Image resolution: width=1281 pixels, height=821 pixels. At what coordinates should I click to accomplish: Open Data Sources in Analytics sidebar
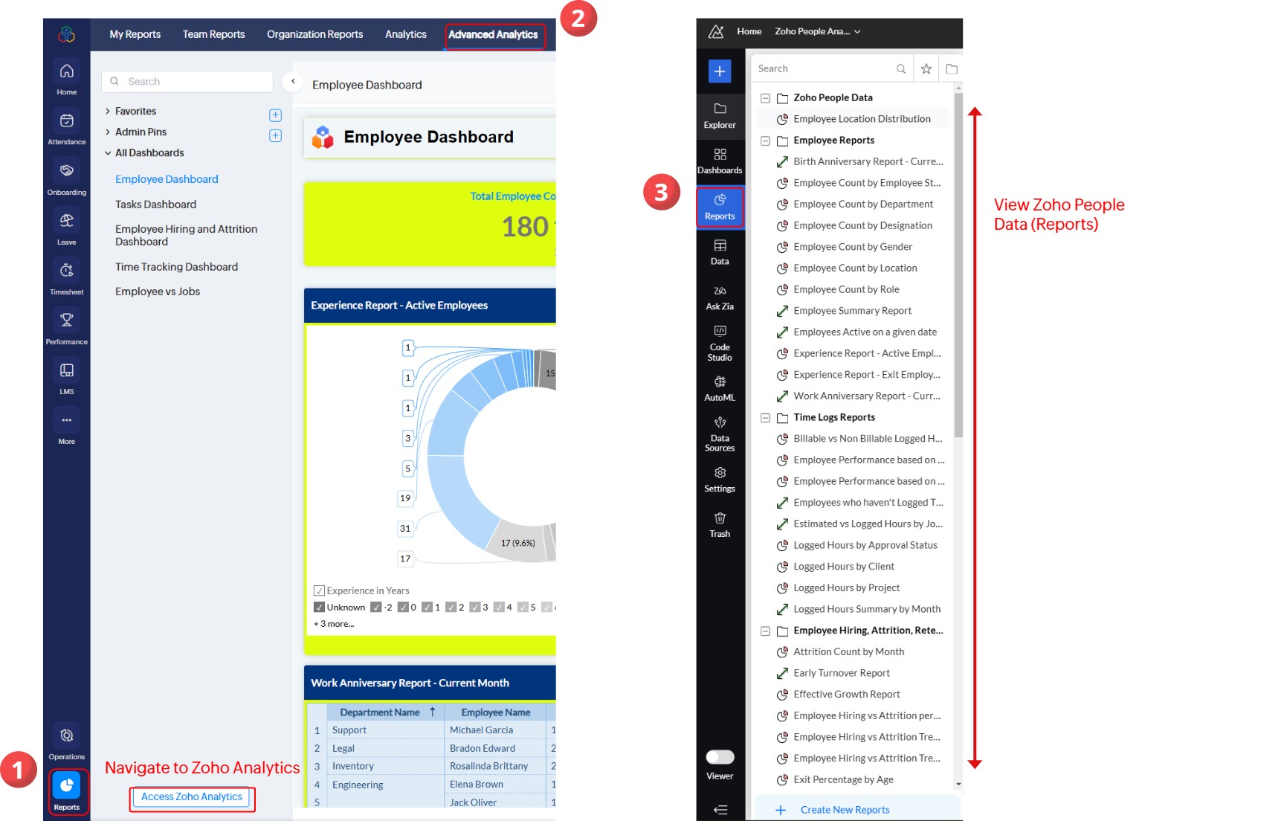[x=720, y=434]
